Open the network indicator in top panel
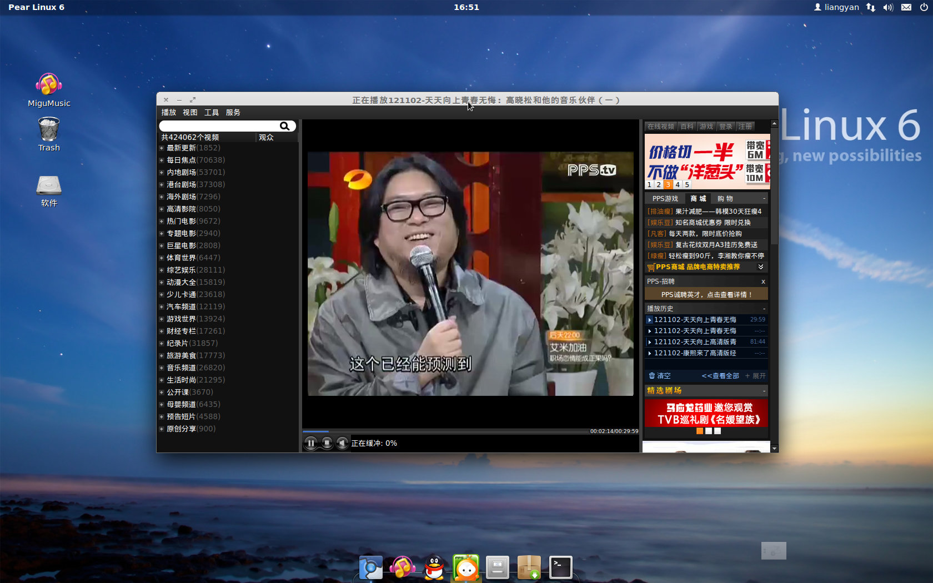Screen dimensions: 933x583 [871, 7]
